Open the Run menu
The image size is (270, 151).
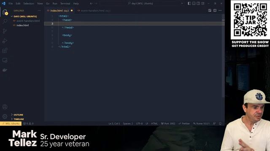pyautogui.click(x=55, y=3)
